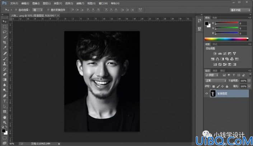Switch to the 色板 swatches tab
Screen dimensions: 253x146
215,18
